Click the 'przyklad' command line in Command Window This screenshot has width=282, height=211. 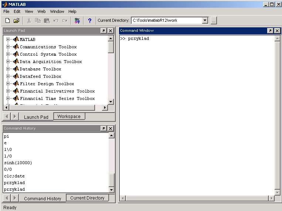point(139,38)
